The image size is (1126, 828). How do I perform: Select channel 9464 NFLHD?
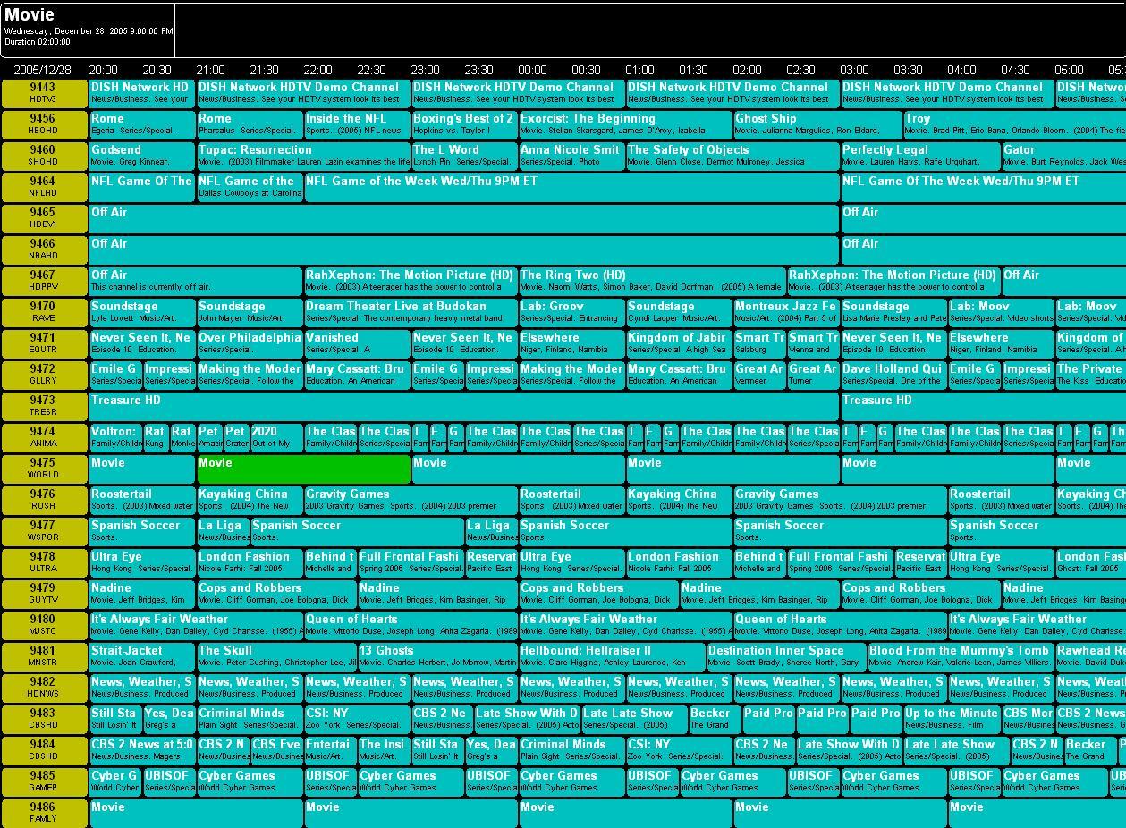[x=44, y=188]
